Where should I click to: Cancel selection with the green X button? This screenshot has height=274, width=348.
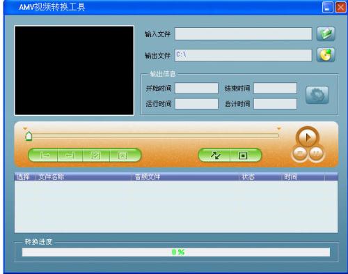[125, 155]
